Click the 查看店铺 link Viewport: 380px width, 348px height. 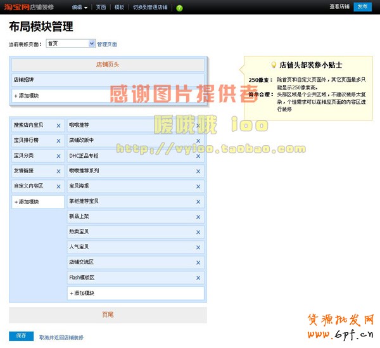(339, 7)
